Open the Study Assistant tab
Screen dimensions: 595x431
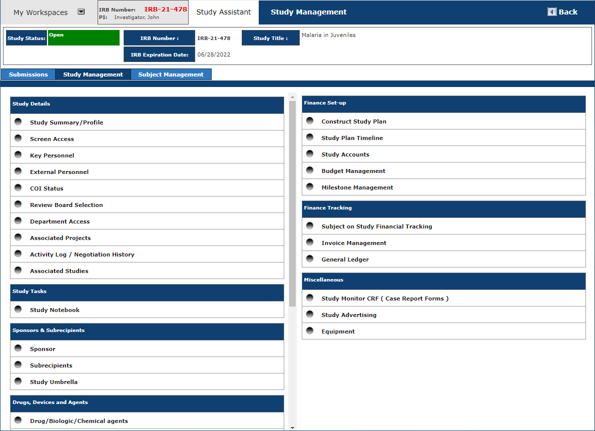click(224, 12)
